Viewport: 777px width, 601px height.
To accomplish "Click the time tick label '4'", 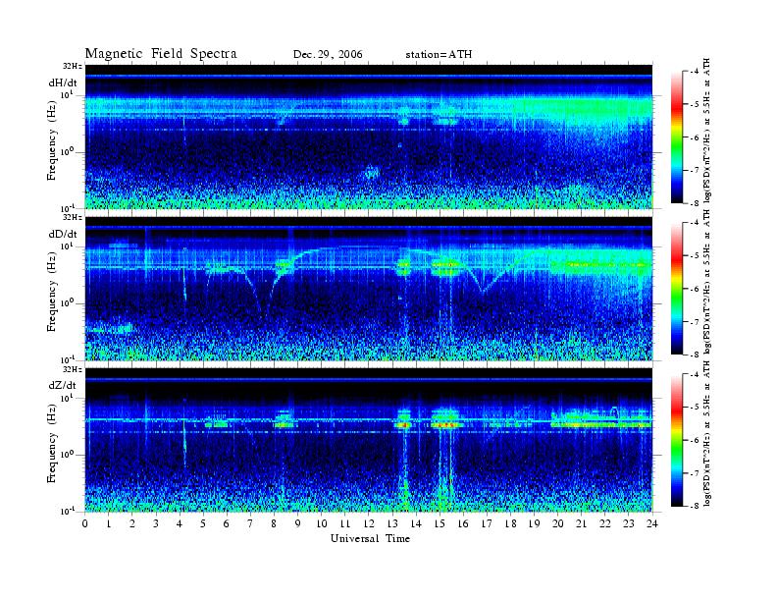I will 180,523.
